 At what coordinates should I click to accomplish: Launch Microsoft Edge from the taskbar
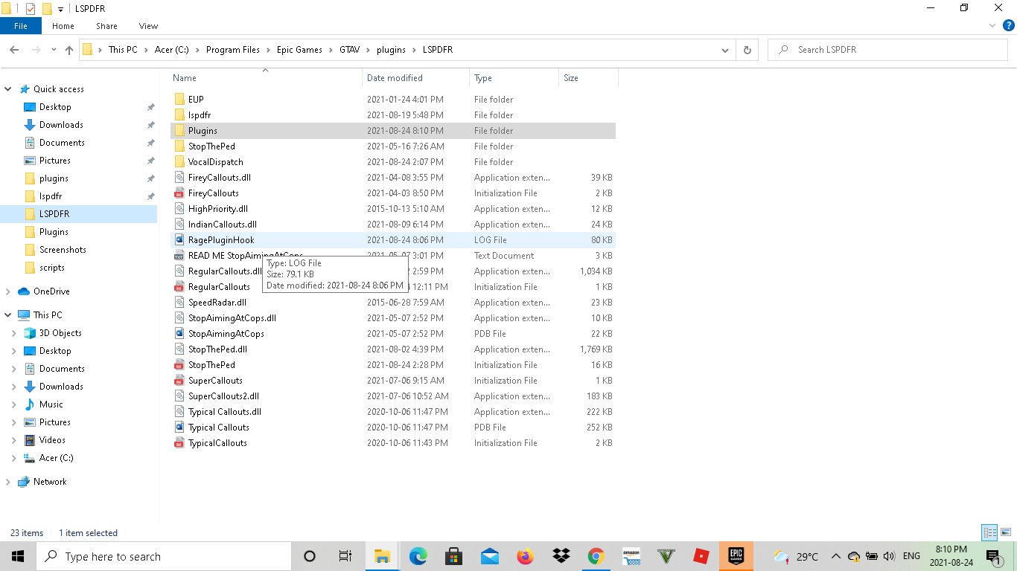tap(418, 556)
